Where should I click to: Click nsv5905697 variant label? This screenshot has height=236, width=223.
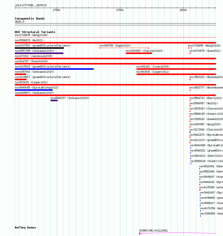(x=211, y=177)
